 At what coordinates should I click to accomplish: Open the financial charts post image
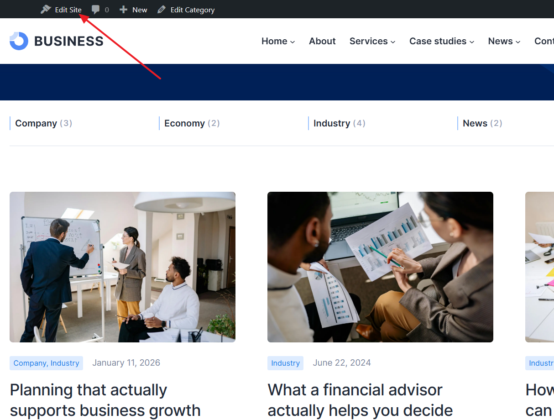click(x=380, y=267)
